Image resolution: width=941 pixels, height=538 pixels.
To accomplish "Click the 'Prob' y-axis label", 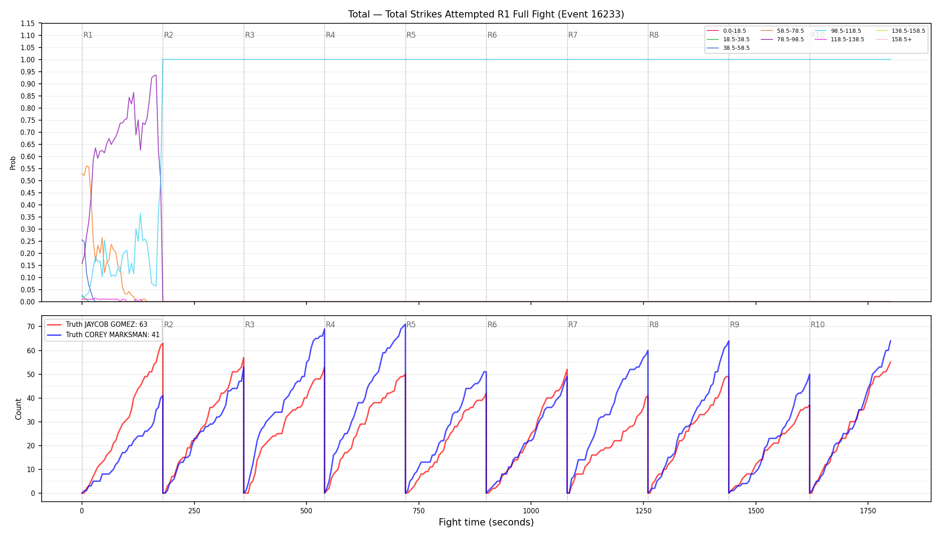I will [13, 163].
